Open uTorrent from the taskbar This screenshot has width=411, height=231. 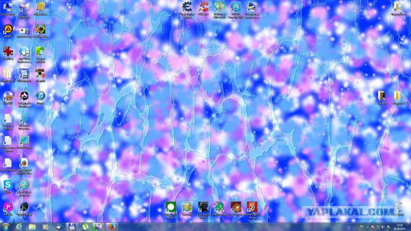pyautogui.click(x=85, y=227)
